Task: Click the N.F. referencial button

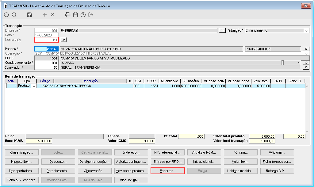Action: (167, 152)
